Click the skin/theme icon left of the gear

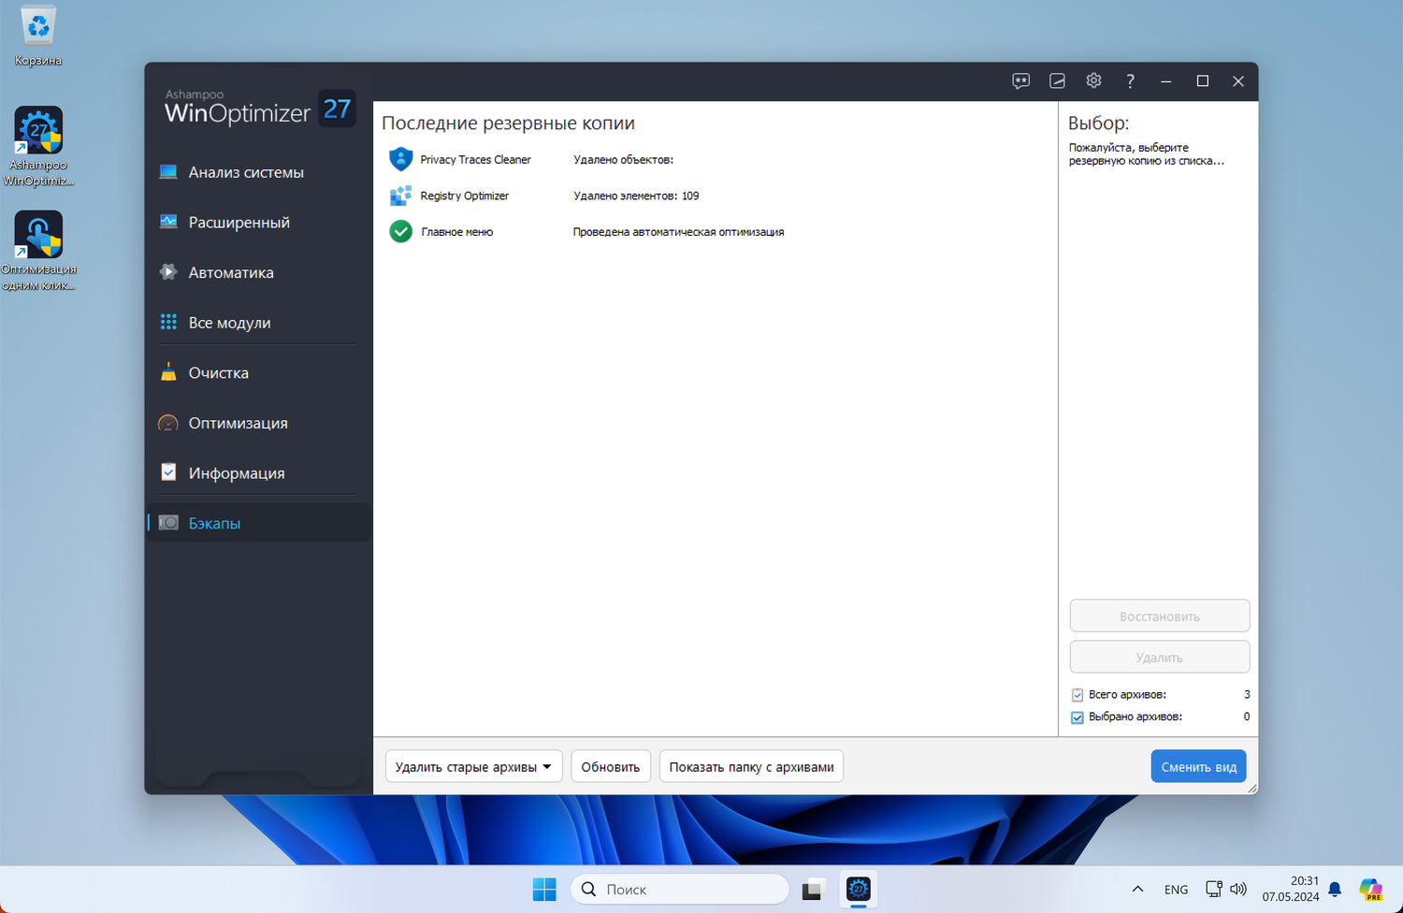coord(1057,81)
